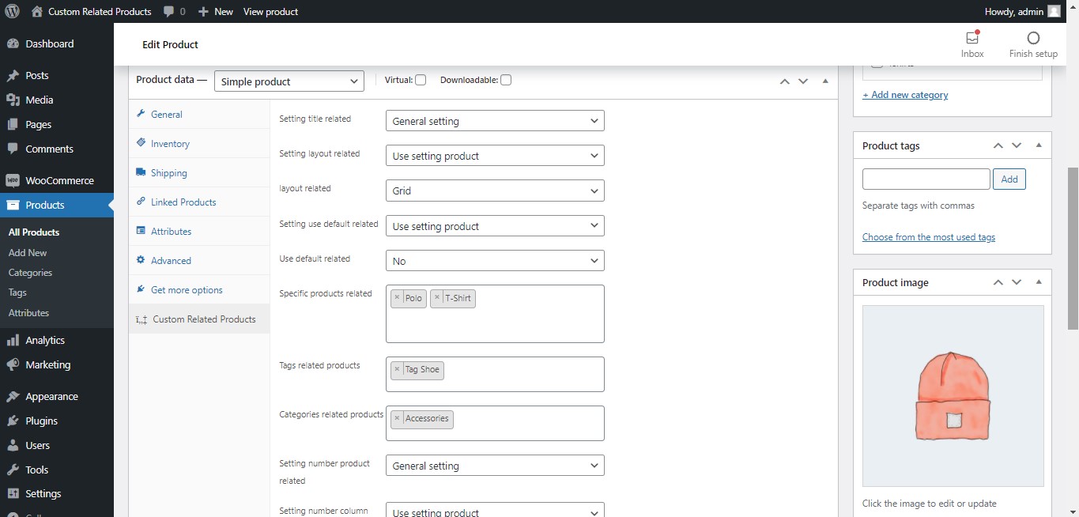This screenshot has height=517, width=1079.
Task: Remove the Polo product tag
Action: pos(397,298)
